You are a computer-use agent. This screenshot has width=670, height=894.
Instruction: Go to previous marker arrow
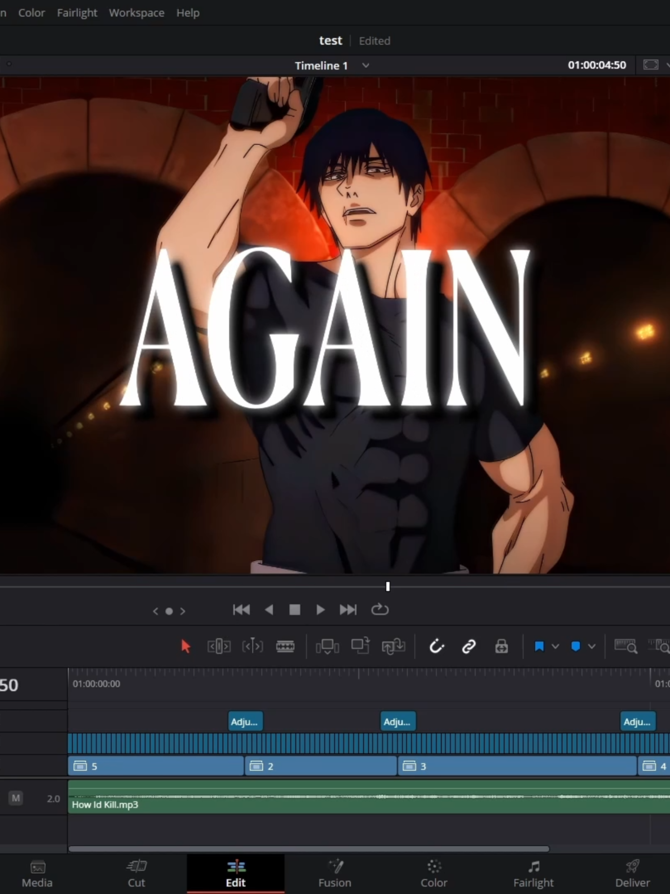tap(155, 611)
